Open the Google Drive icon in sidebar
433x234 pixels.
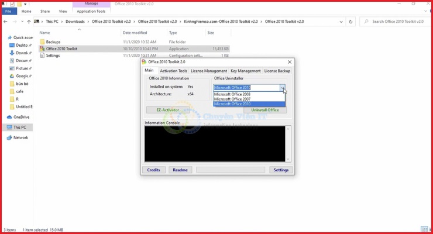point(12,76)
